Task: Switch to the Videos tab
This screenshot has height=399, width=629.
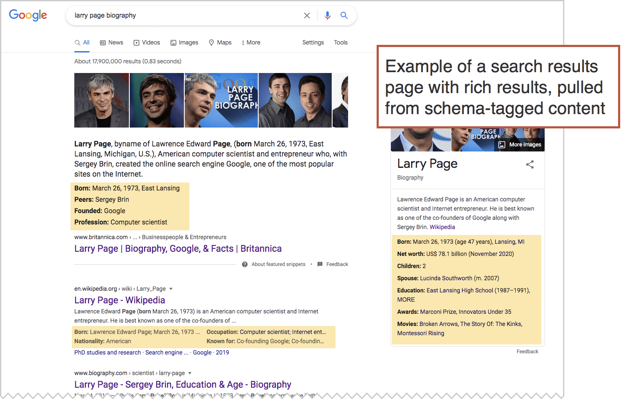Action: point(147,42)
